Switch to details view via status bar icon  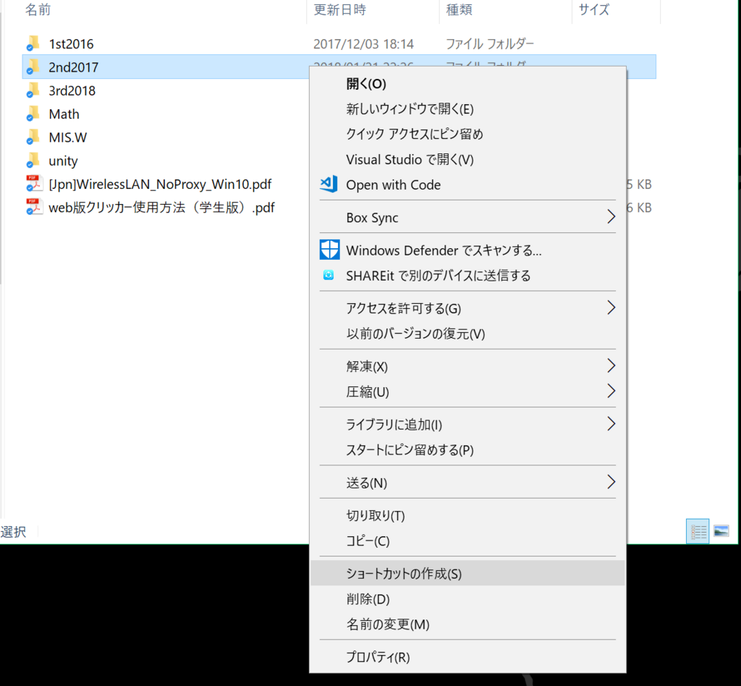[697, 530]
